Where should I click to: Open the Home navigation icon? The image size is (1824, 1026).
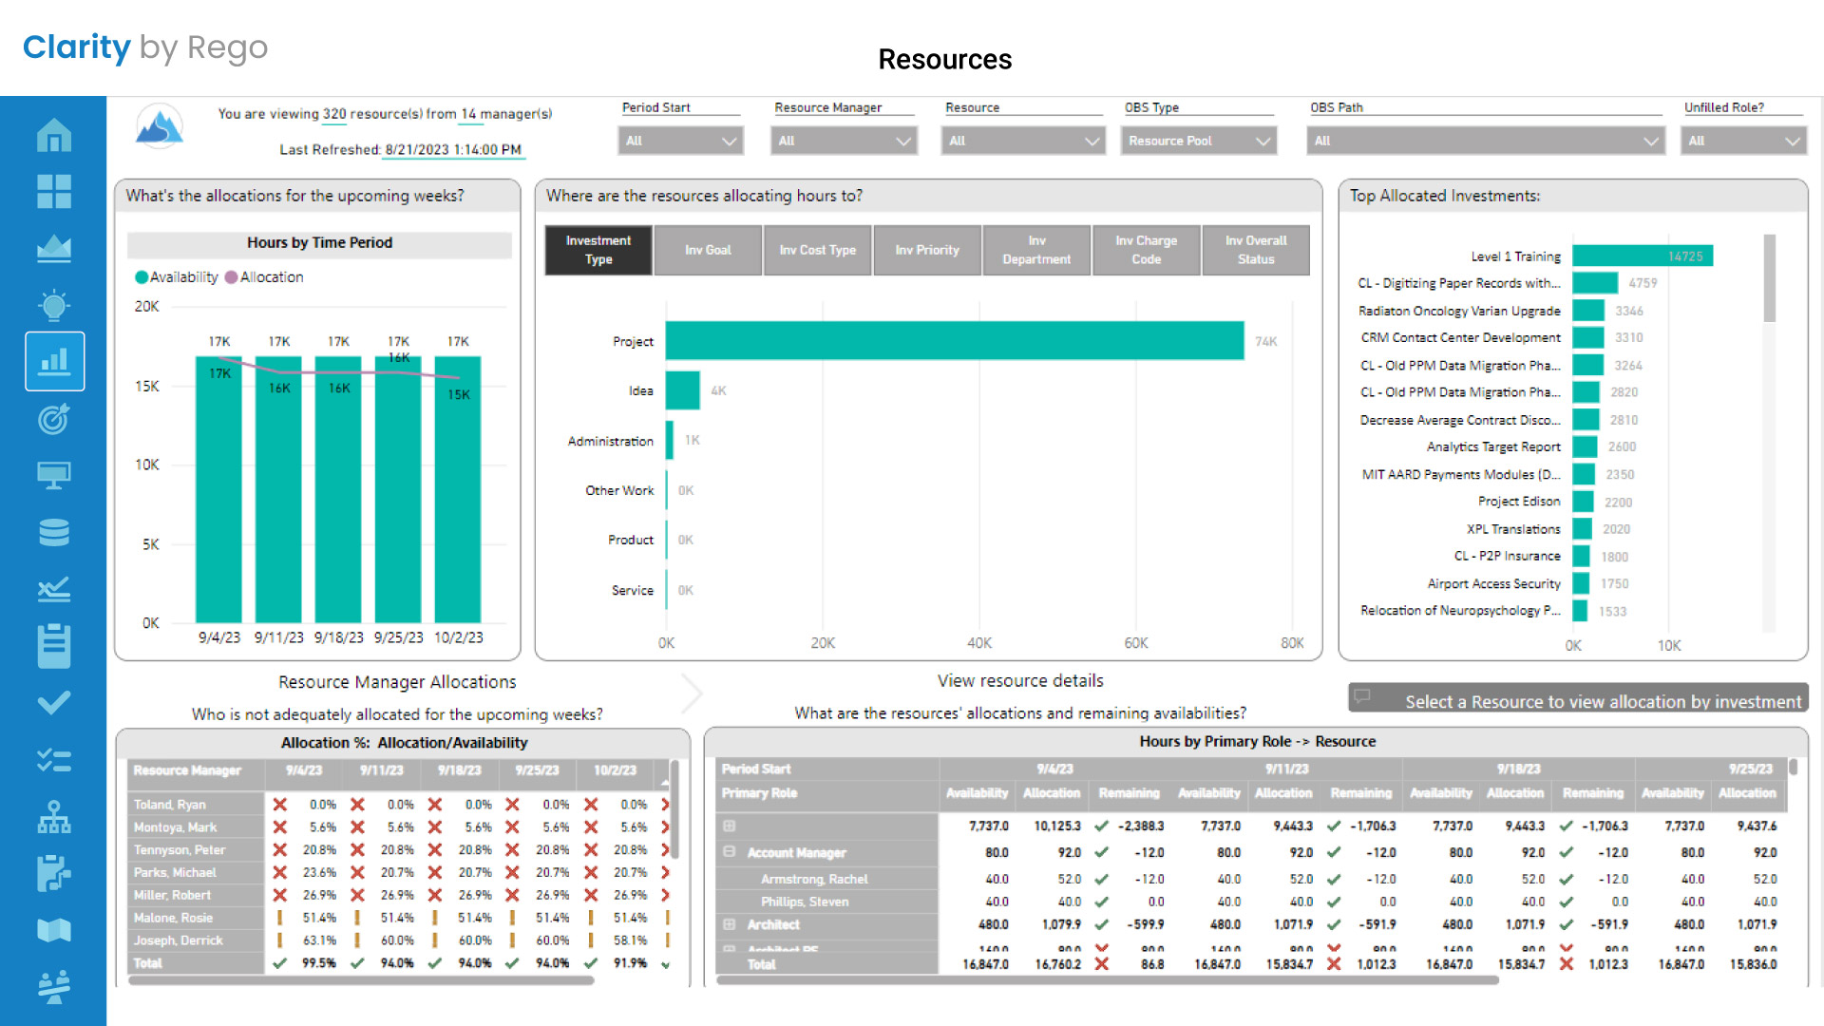tap(54, 135)
